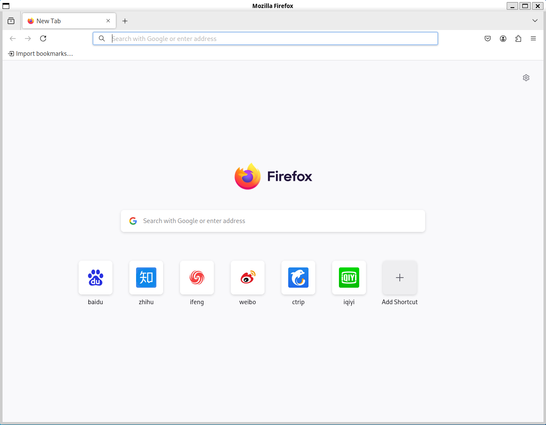
Task: Click the Firefox logo on the page
Action: click(x=248, y=176)
